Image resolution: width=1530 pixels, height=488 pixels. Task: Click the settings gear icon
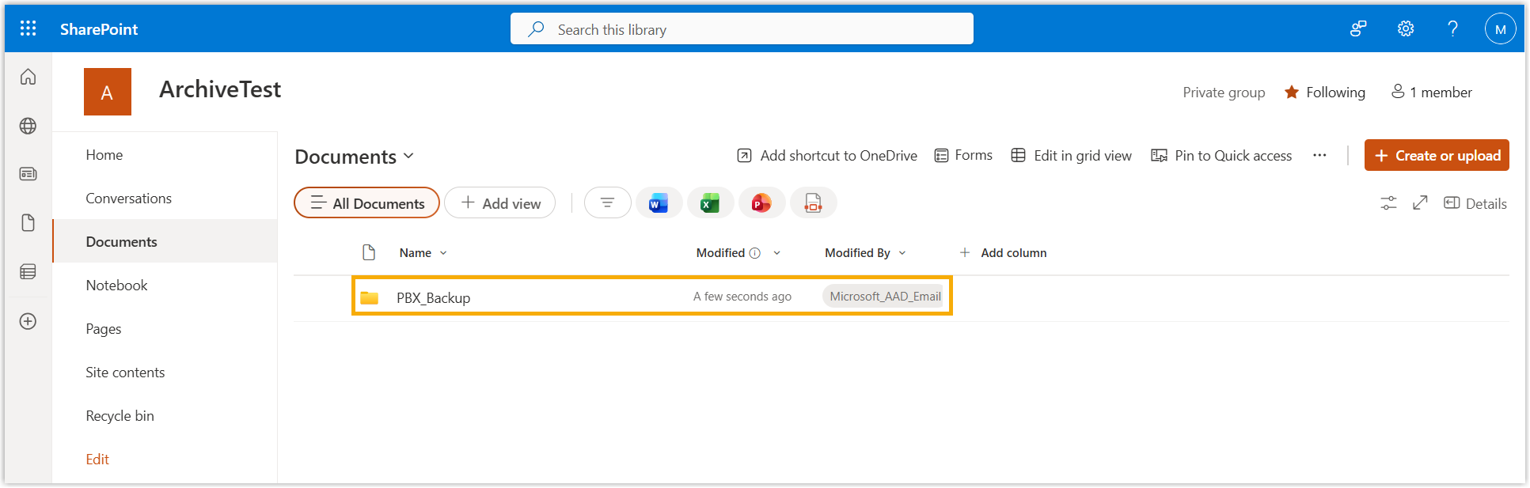point(1405,28)
